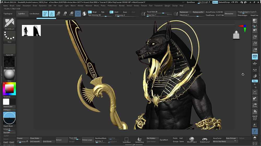The width and height of the screenshot is (261, 146).
Task: Enable Zsub mode
Action: coord(125,12)
